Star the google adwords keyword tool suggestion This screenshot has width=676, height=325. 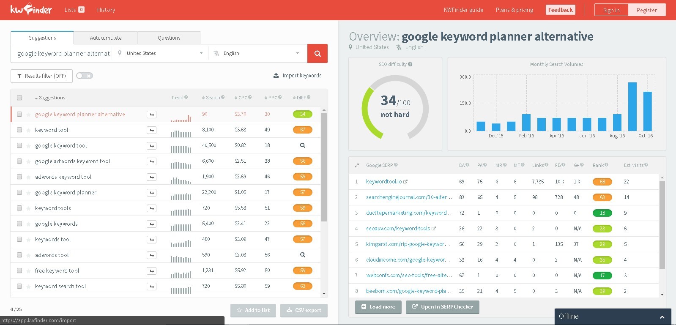click(x=28, y=161)
